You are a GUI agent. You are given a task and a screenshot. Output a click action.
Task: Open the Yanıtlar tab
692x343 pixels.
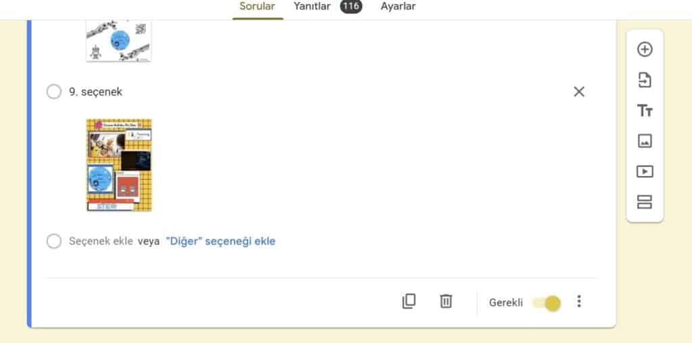pos(312,7)
